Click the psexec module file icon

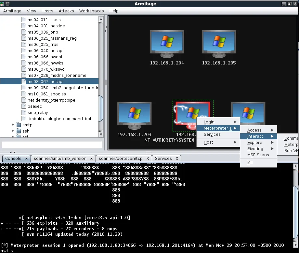coord(23,106)
